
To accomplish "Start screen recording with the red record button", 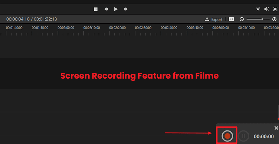I will [x=227, y=136].
